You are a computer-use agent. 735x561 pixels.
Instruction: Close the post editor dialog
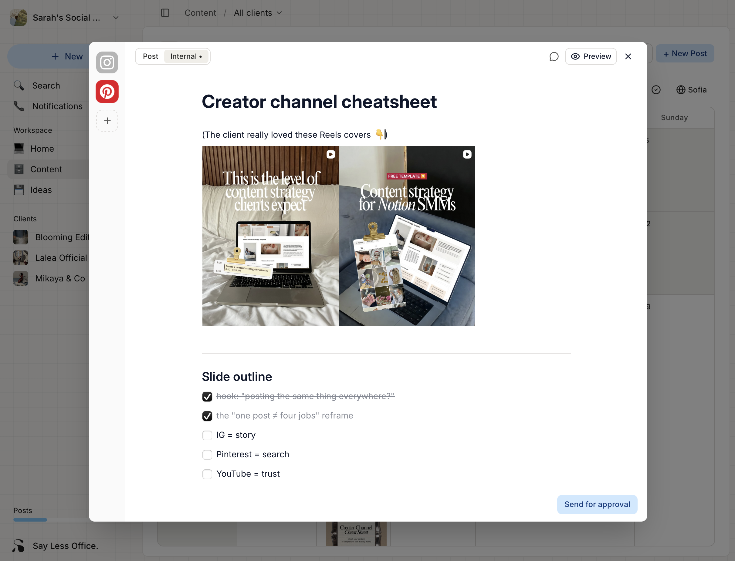[x=628, y=56]
